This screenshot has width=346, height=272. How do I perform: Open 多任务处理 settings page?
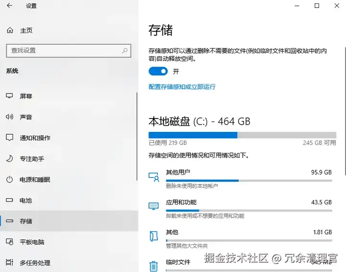click(x=68, y=262)
